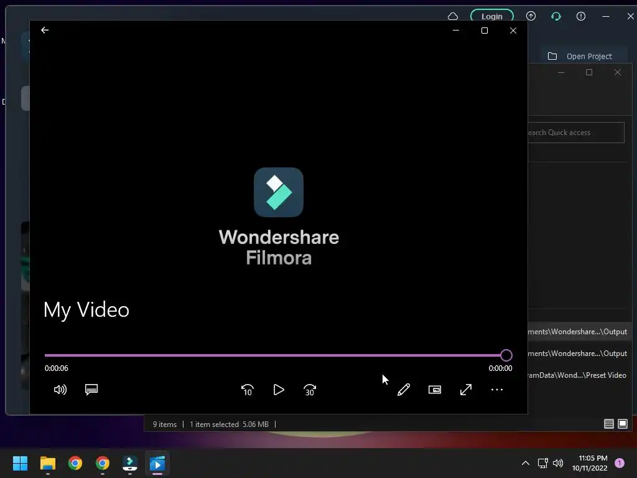Open the second Chrome taskbar icon
The height and width of the screenshot is (478, 637).
[103, 463]
